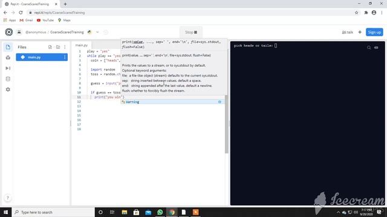Expand the repl name dropdown chevron
This screenshot has width=387, height=217.
pos(97,32)
